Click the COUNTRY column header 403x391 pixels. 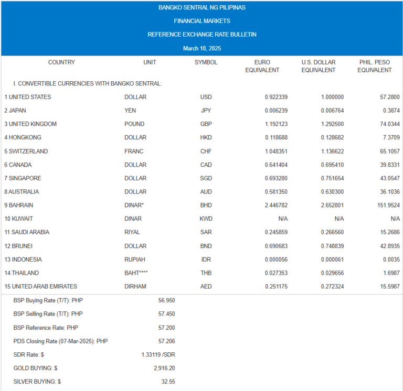pos(61,62)
